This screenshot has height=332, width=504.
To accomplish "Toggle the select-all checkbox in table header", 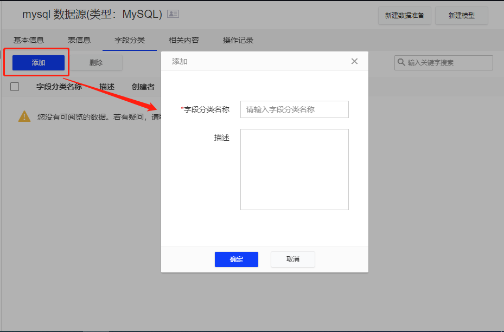I will pyautogui.click(x=14, y=86).
